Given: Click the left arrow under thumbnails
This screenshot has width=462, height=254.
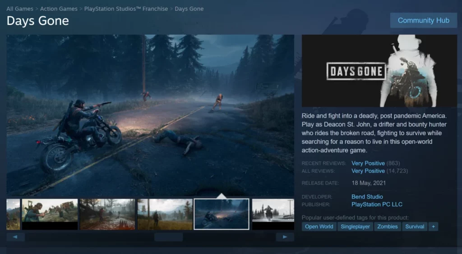Looking at the screenshot, I should 15,237.
